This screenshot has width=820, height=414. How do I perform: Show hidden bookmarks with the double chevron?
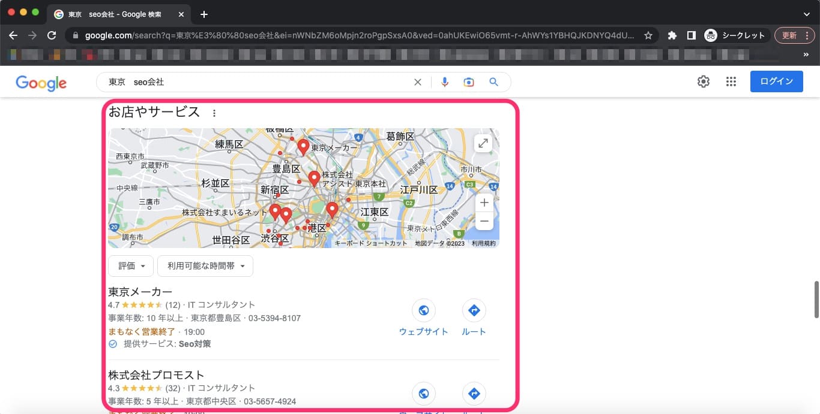[806, 55]
